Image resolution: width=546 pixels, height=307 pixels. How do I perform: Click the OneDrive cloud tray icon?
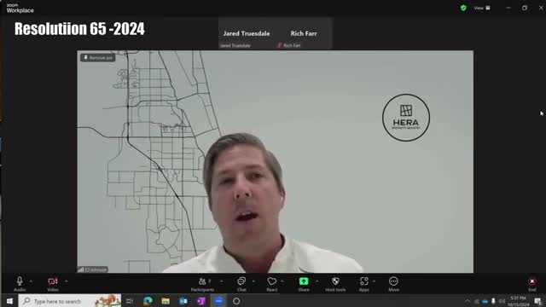[x=485, y=301]
